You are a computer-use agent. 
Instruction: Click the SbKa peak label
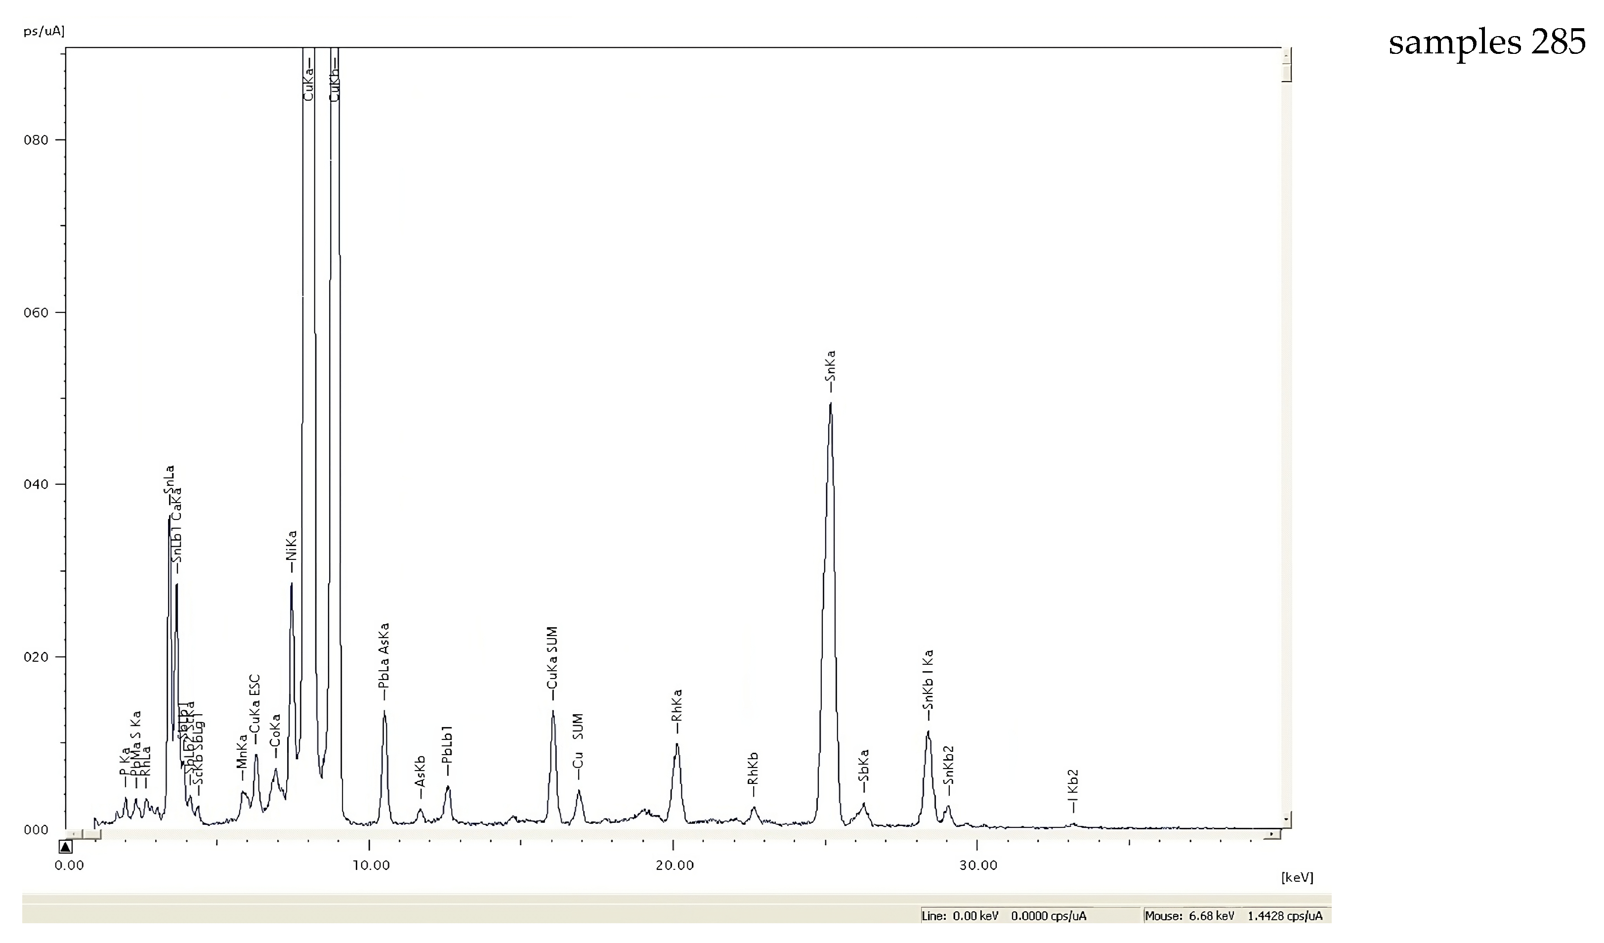[x=864, y=766]
